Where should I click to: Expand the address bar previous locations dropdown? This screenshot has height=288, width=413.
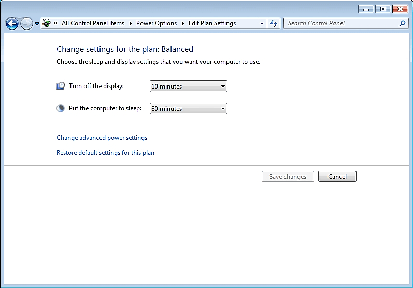click(x=262, y=23)
